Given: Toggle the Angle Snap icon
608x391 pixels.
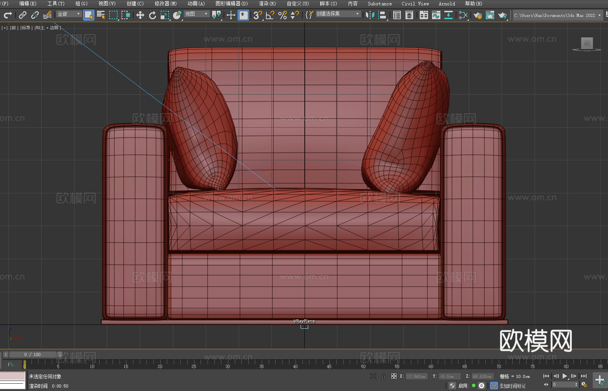Looking at the screenshot, I should pyautogui.click(x=270, y=15).
